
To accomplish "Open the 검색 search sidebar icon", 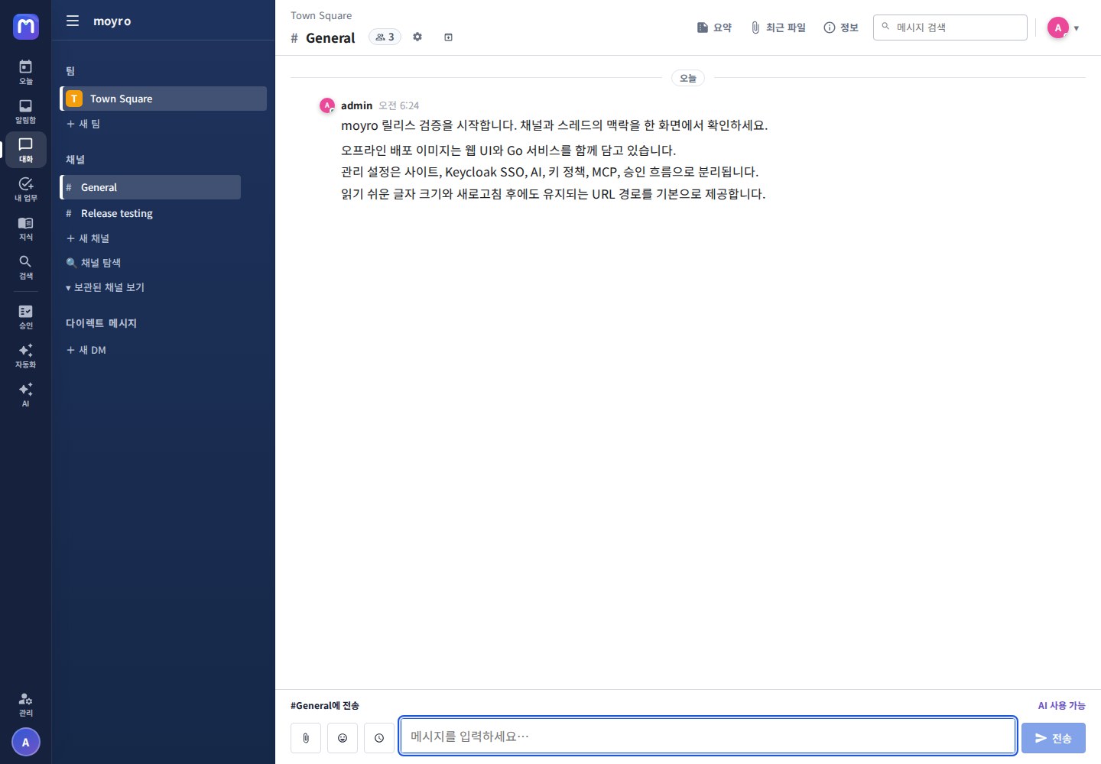I will 26,267.
